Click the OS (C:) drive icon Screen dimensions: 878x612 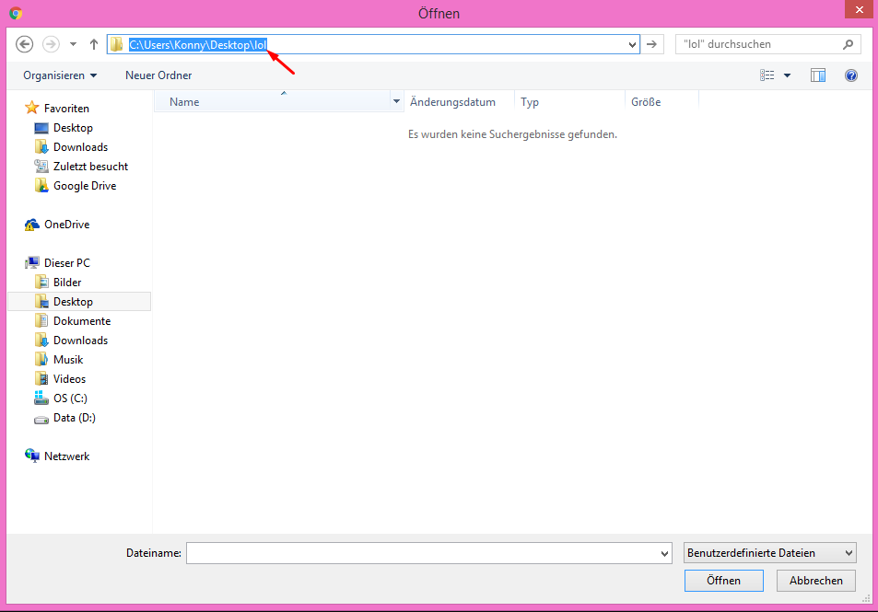coord(41,398)
